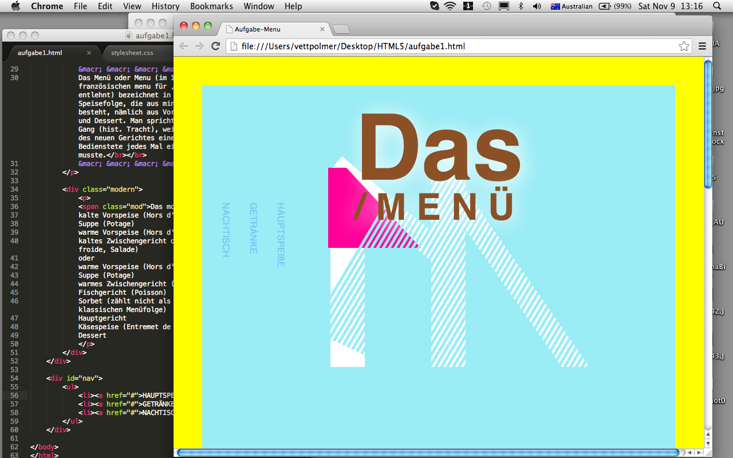Click the page's horizontal scrollbar
Image resolution: width=733 pixels, height=458 pixels.
coord(428,452)
